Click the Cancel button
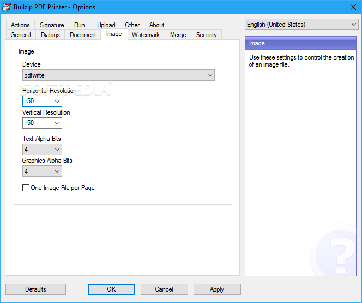Image resolution: width=362 pixels, height=303 pixels. pyautogui.click(x=164, y=289)
